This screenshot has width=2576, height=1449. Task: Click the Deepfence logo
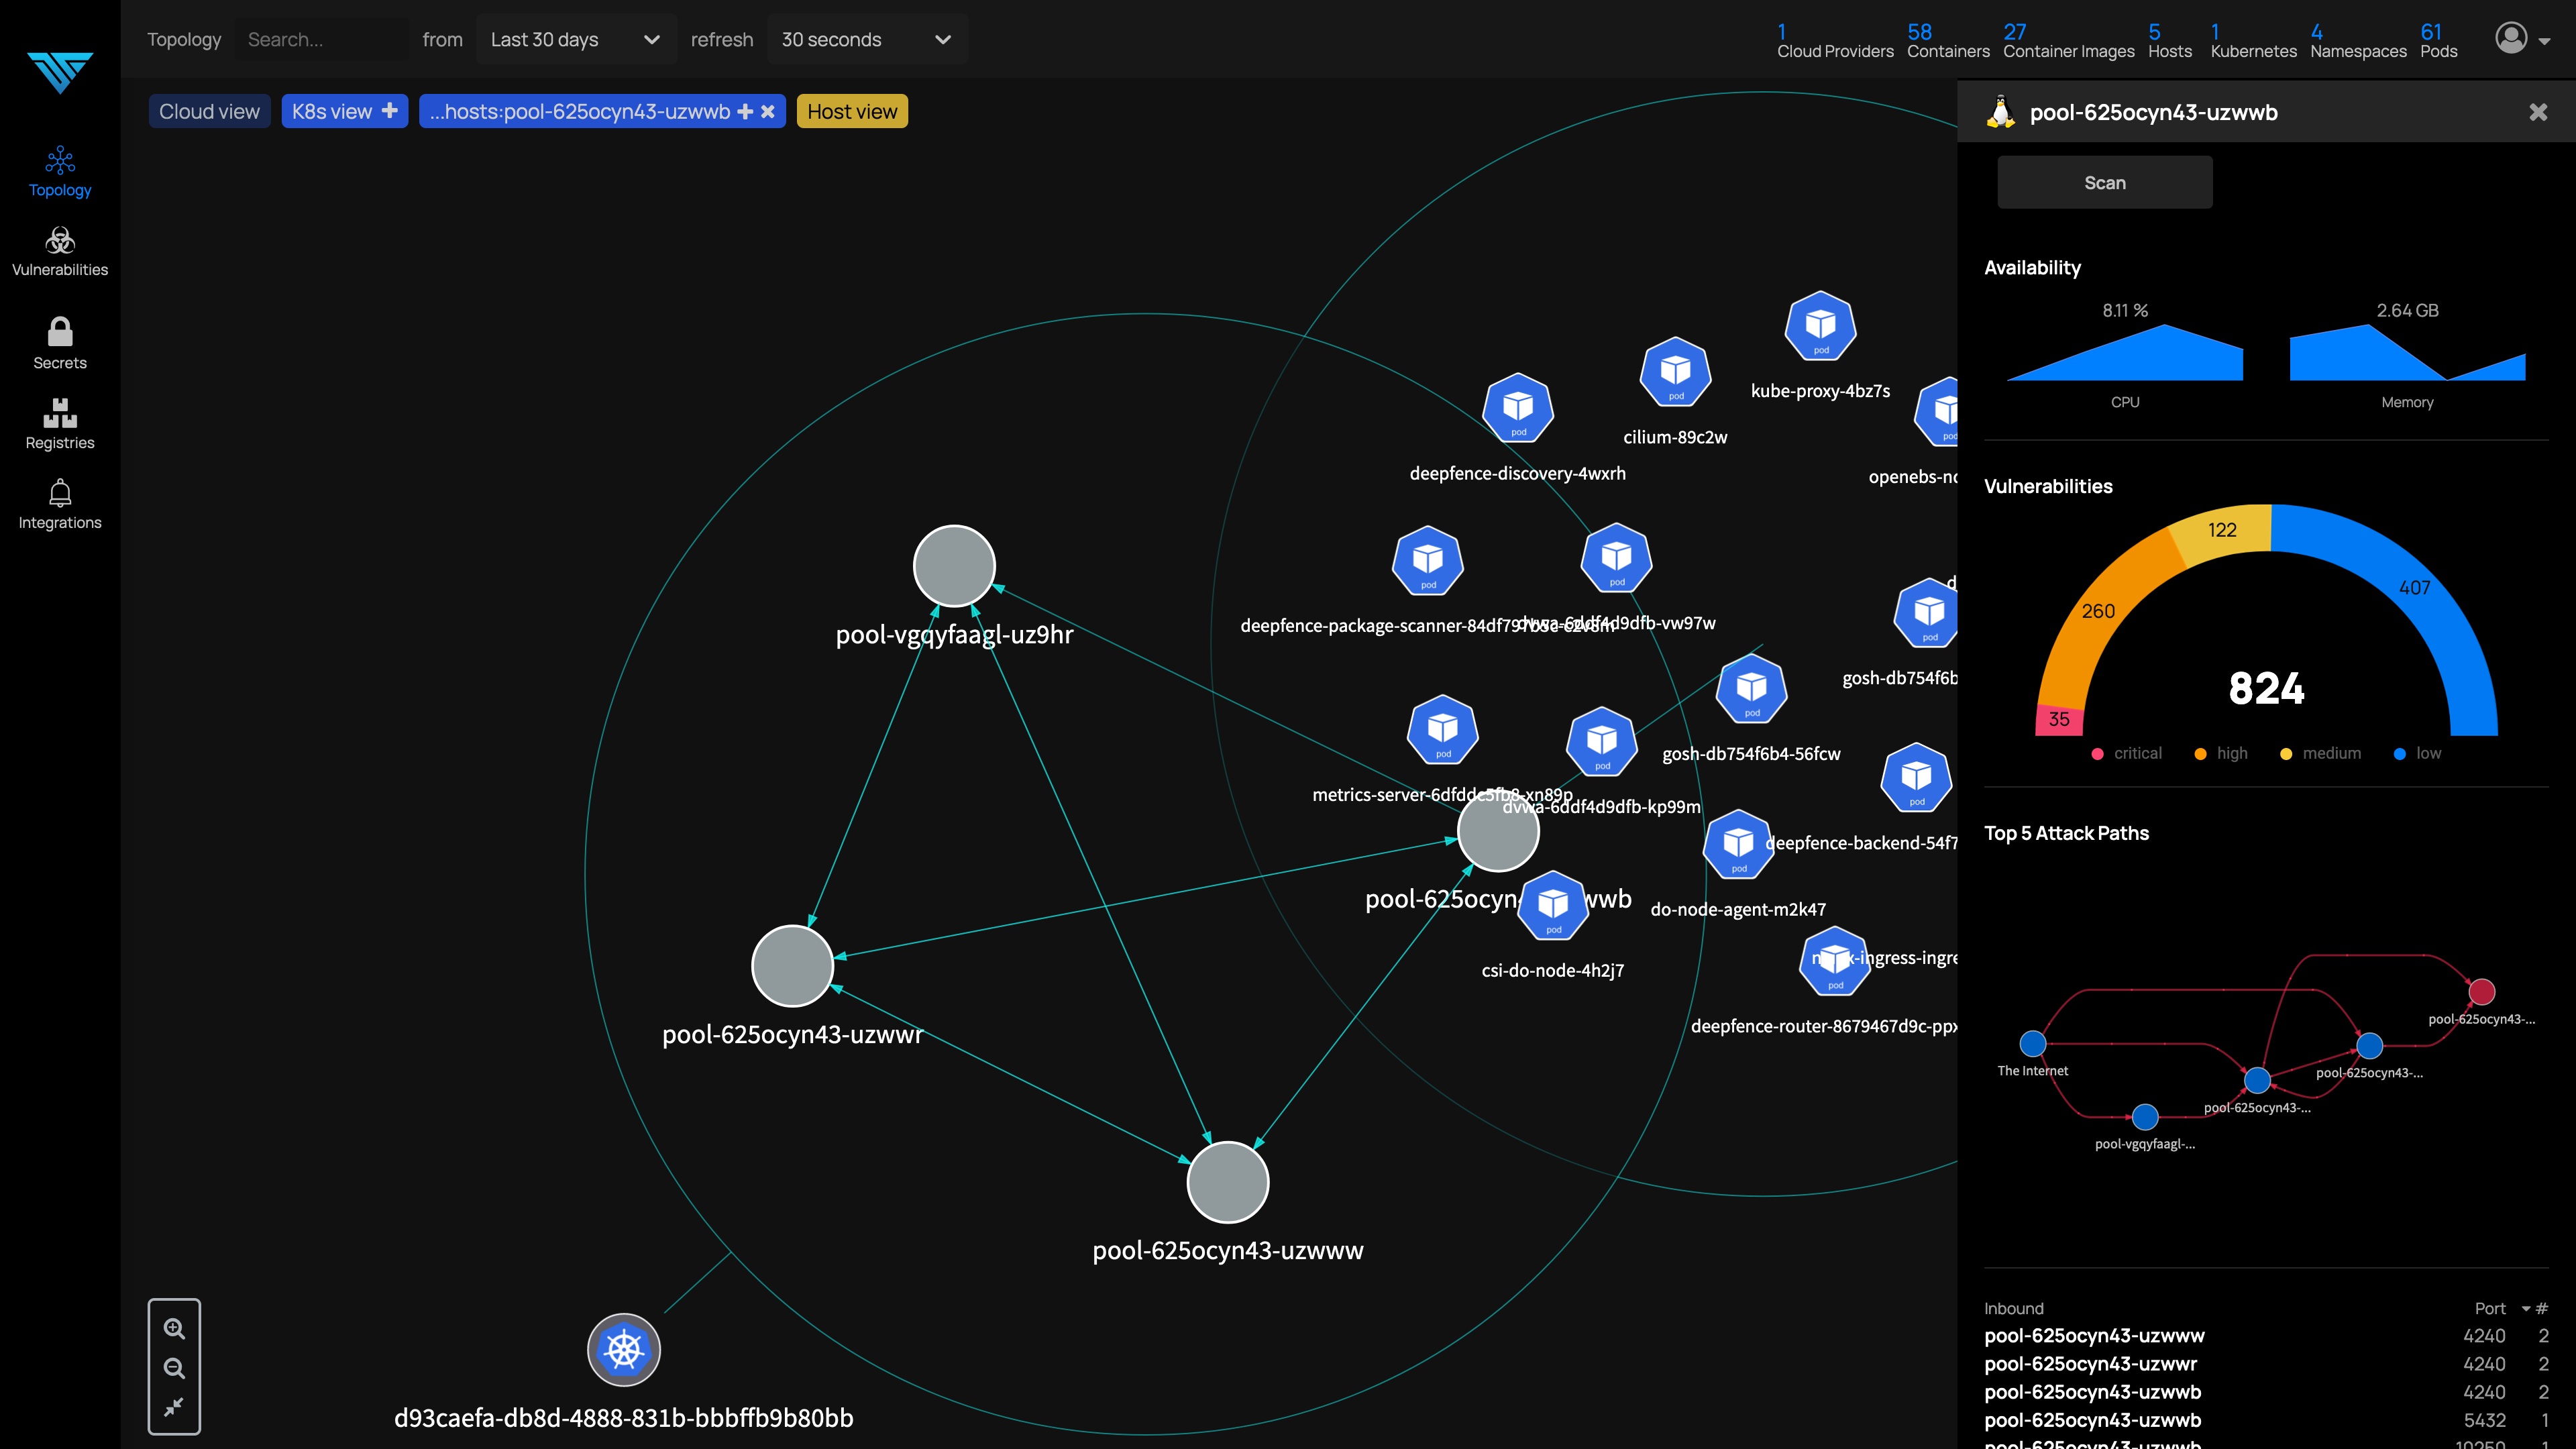tap(60, 72)
